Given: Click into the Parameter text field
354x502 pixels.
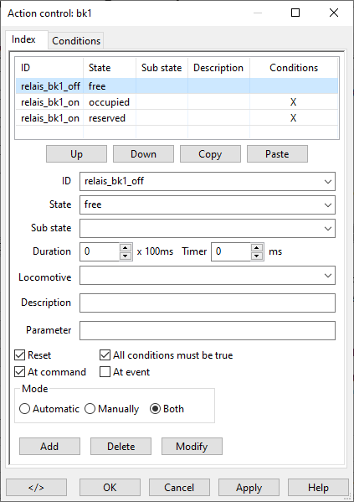Looking at the screenshot, I should click(x=208, y=330).
